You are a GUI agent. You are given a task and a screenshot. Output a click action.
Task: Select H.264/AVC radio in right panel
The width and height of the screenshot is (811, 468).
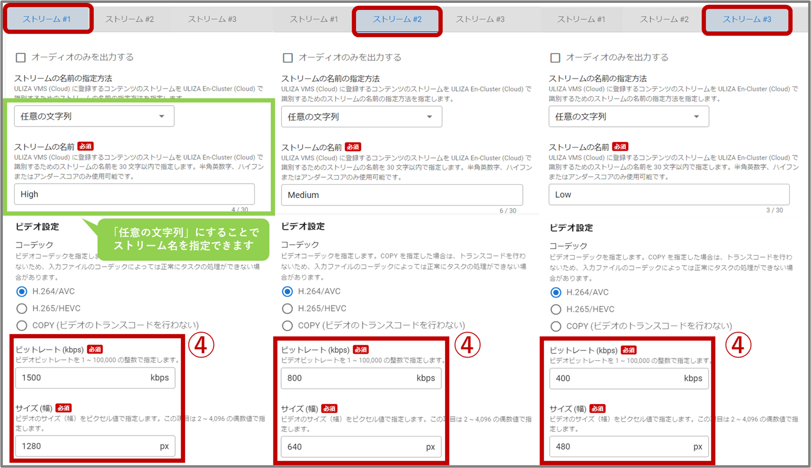click(x=556, y=293)
